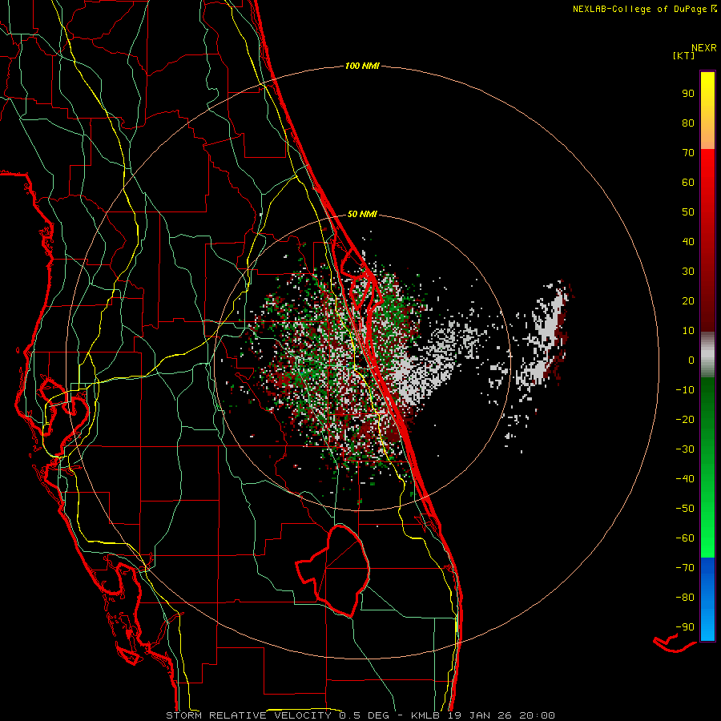Click the positive 20 scale label
The image size is (721, 721).
(688, 301)
